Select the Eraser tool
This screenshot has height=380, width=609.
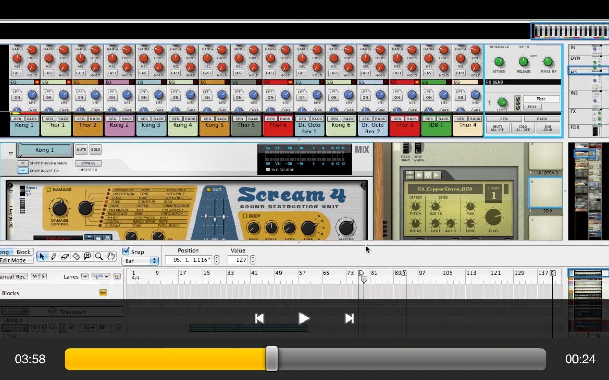(65, 256)
